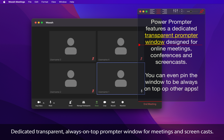This screenshot has height=140, width=224.
Task: Select the Username 4 video tile
Action: (121, 46)
